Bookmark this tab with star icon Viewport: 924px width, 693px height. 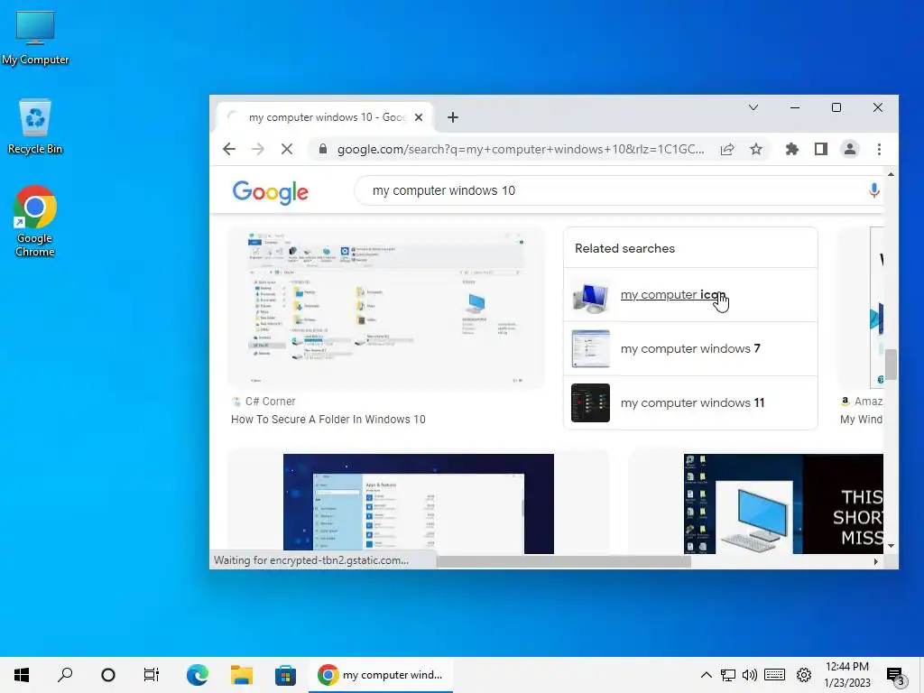756,149
